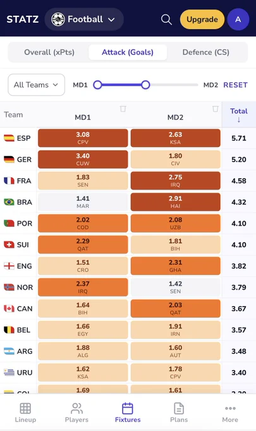Switch to Defence (CS) tab
Viewport: 256px width, 431px height.
[x=206, y=52]
